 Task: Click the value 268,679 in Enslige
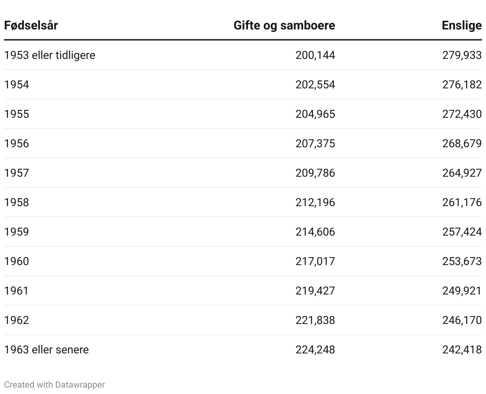[462, 143]
